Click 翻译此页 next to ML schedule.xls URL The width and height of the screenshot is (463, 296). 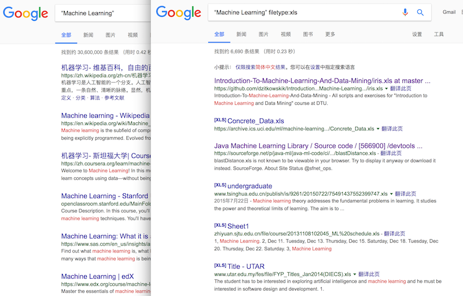tap(395, 234)
